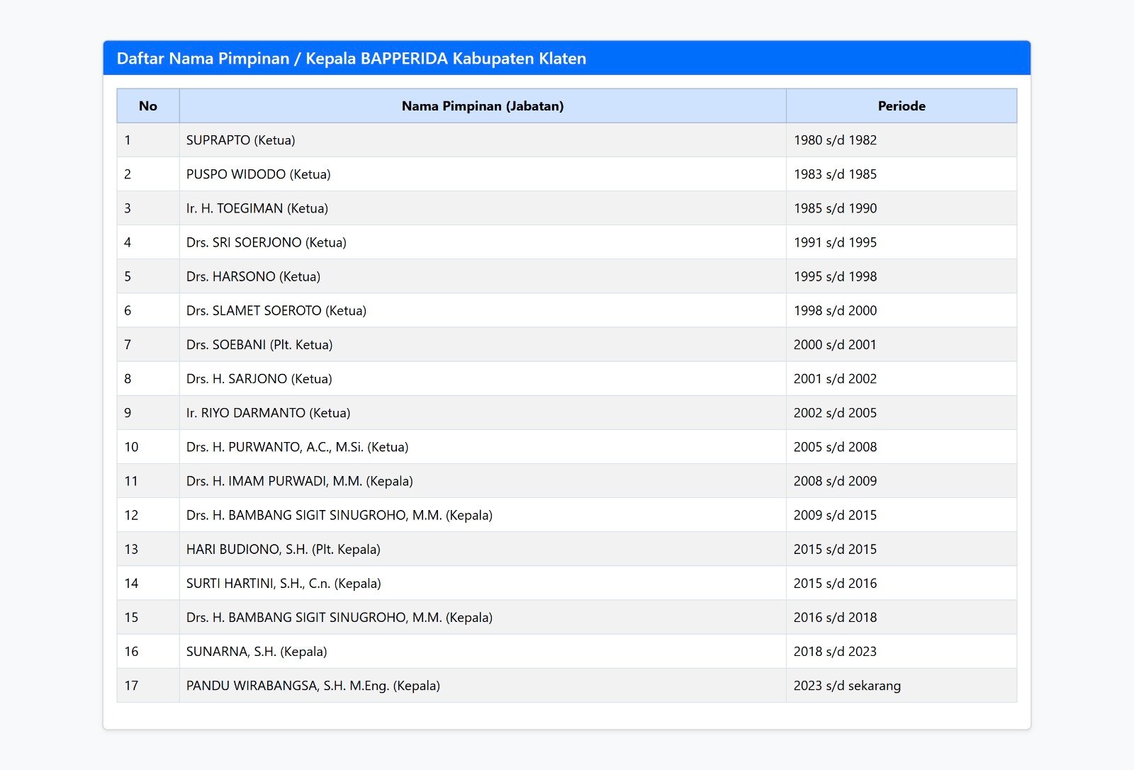This screenshot has height=770, width=1134.
Task: Select the cell 'Drs. H. IMAM PURWADI, M.M. (Kepala)'
Action: coord(483,481)
